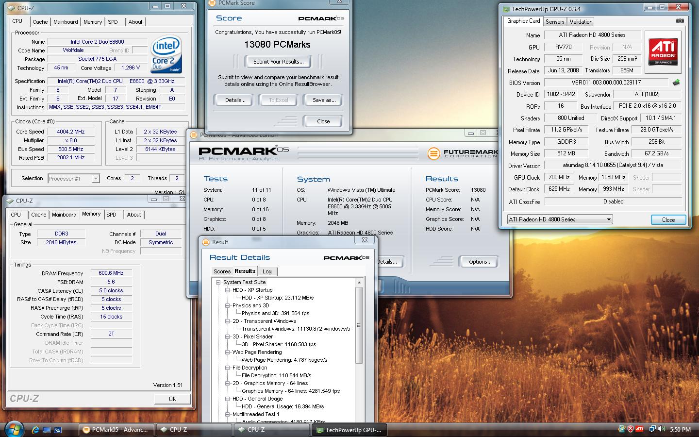Click OK in the CPU-Z Memory window
Viewport: 699px width, 437px height.
click(x=172, y=399)
